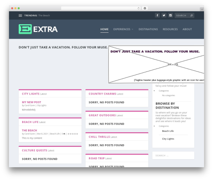
Task: Open the Destinations menu item
Action: coord(148,29)
